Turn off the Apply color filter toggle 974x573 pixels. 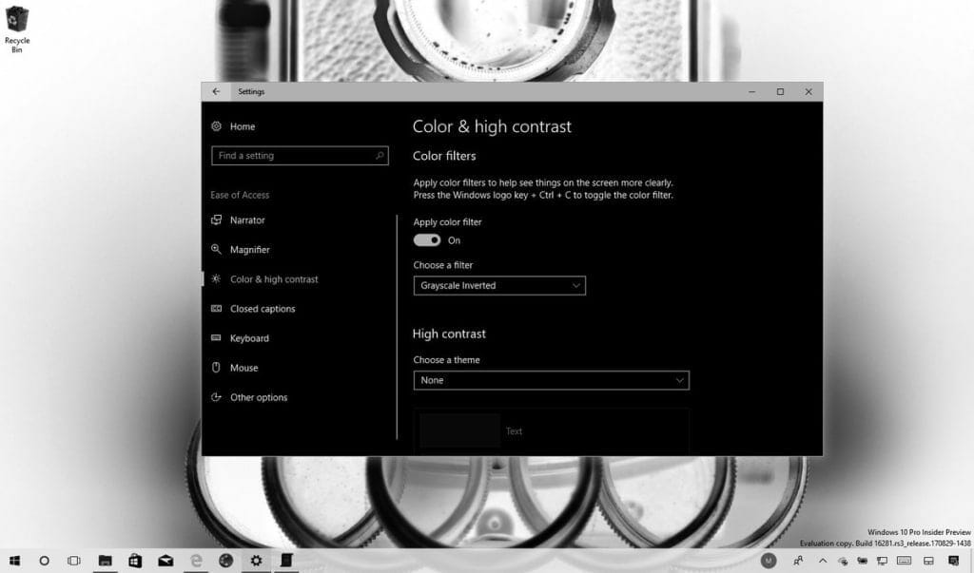pyautogui.click(x=427, y=240)
